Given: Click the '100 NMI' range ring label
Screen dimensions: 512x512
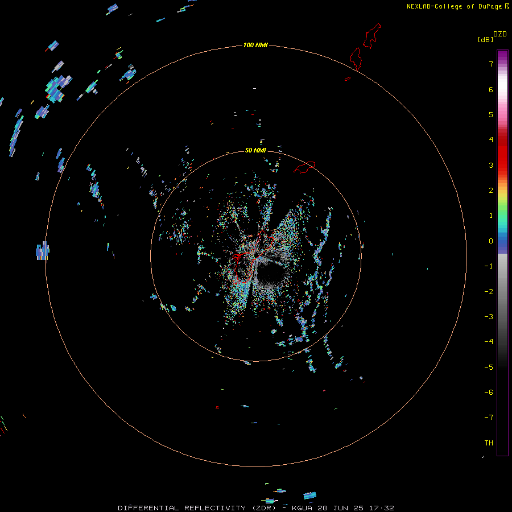Looking at the screenshot, I should pos(255,45).
